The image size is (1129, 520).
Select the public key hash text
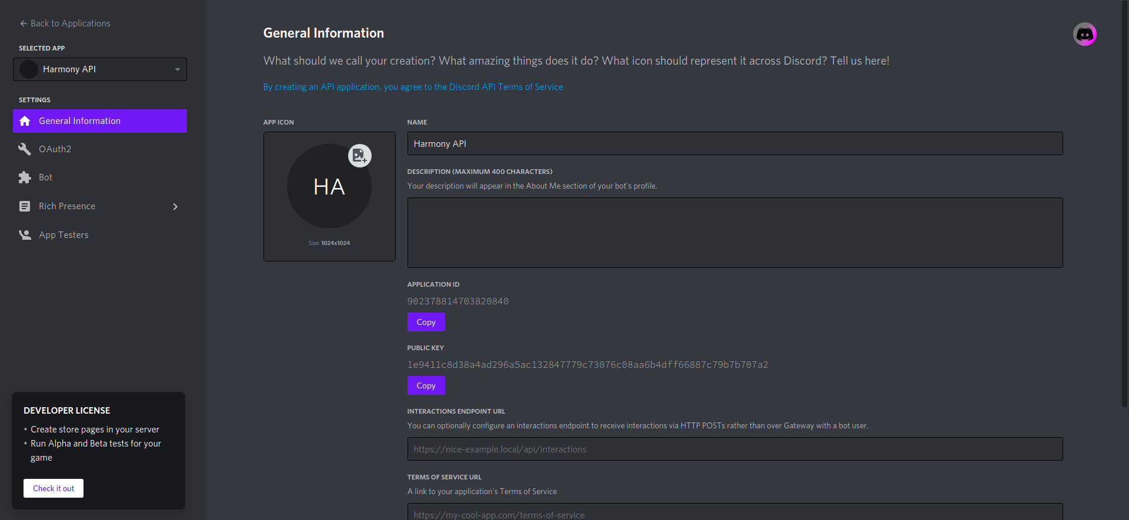(588, 365)
